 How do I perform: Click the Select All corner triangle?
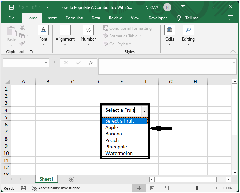[7, 82]
